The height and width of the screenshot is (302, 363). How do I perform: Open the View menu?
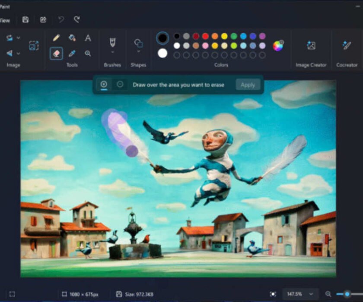5,20
